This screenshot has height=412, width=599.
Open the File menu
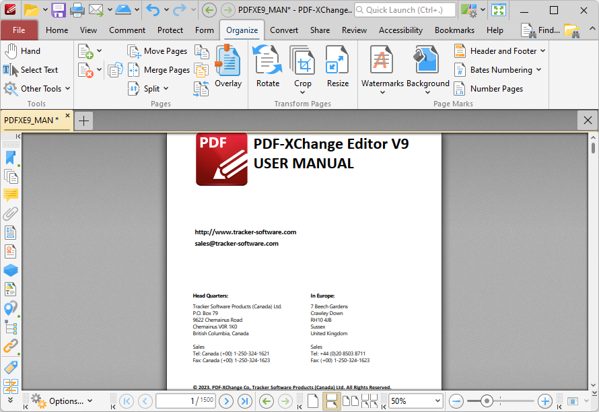point(19,30)
